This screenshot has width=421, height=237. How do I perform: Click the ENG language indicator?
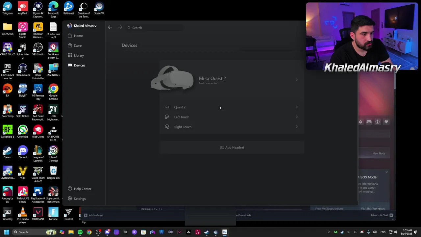(x=383, y=232)
